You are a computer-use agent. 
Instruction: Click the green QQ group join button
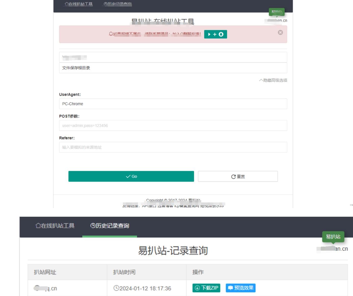click(215, 34)
